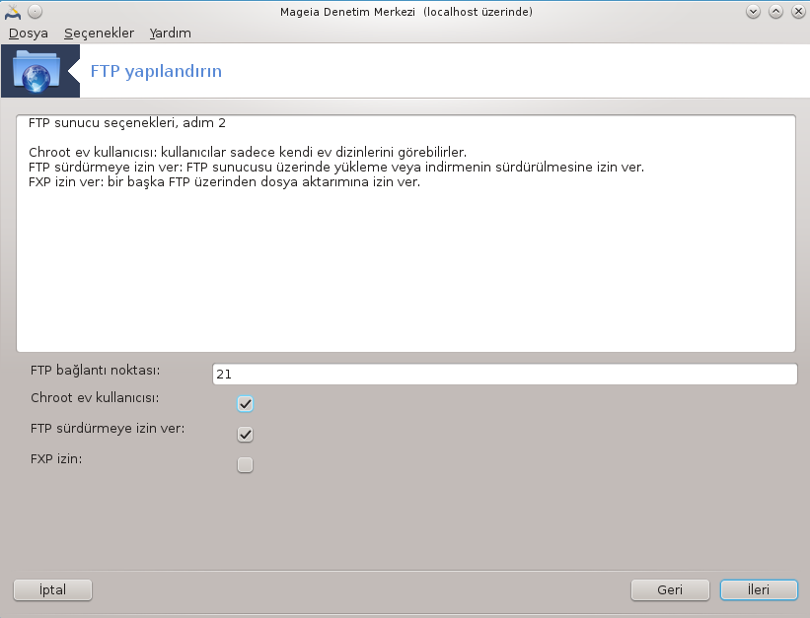Open the Dosya menu
810x618 pixels.
pos(29,34)
